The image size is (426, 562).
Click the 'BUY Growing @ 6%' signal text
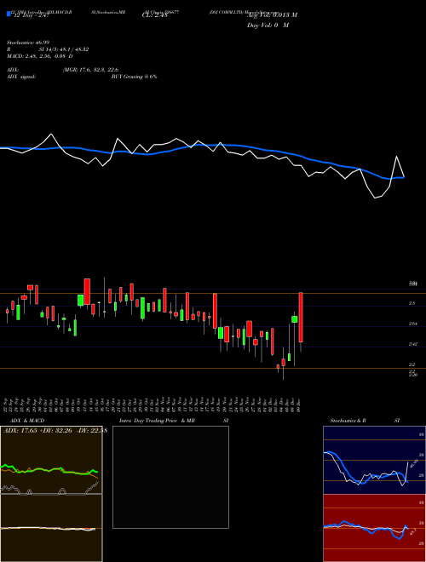pos(134,77)
